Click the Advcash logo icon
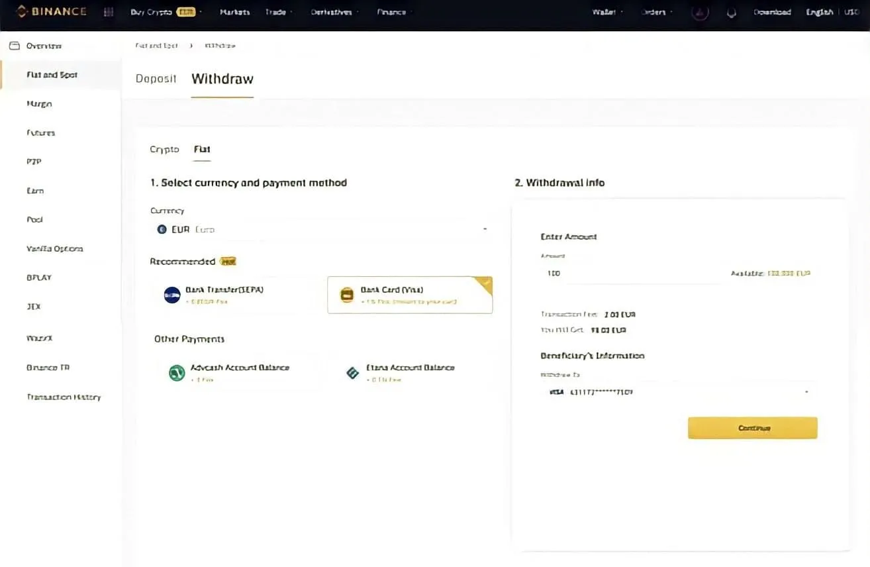This screenshot has width=870, height=567. pos(176,374)
